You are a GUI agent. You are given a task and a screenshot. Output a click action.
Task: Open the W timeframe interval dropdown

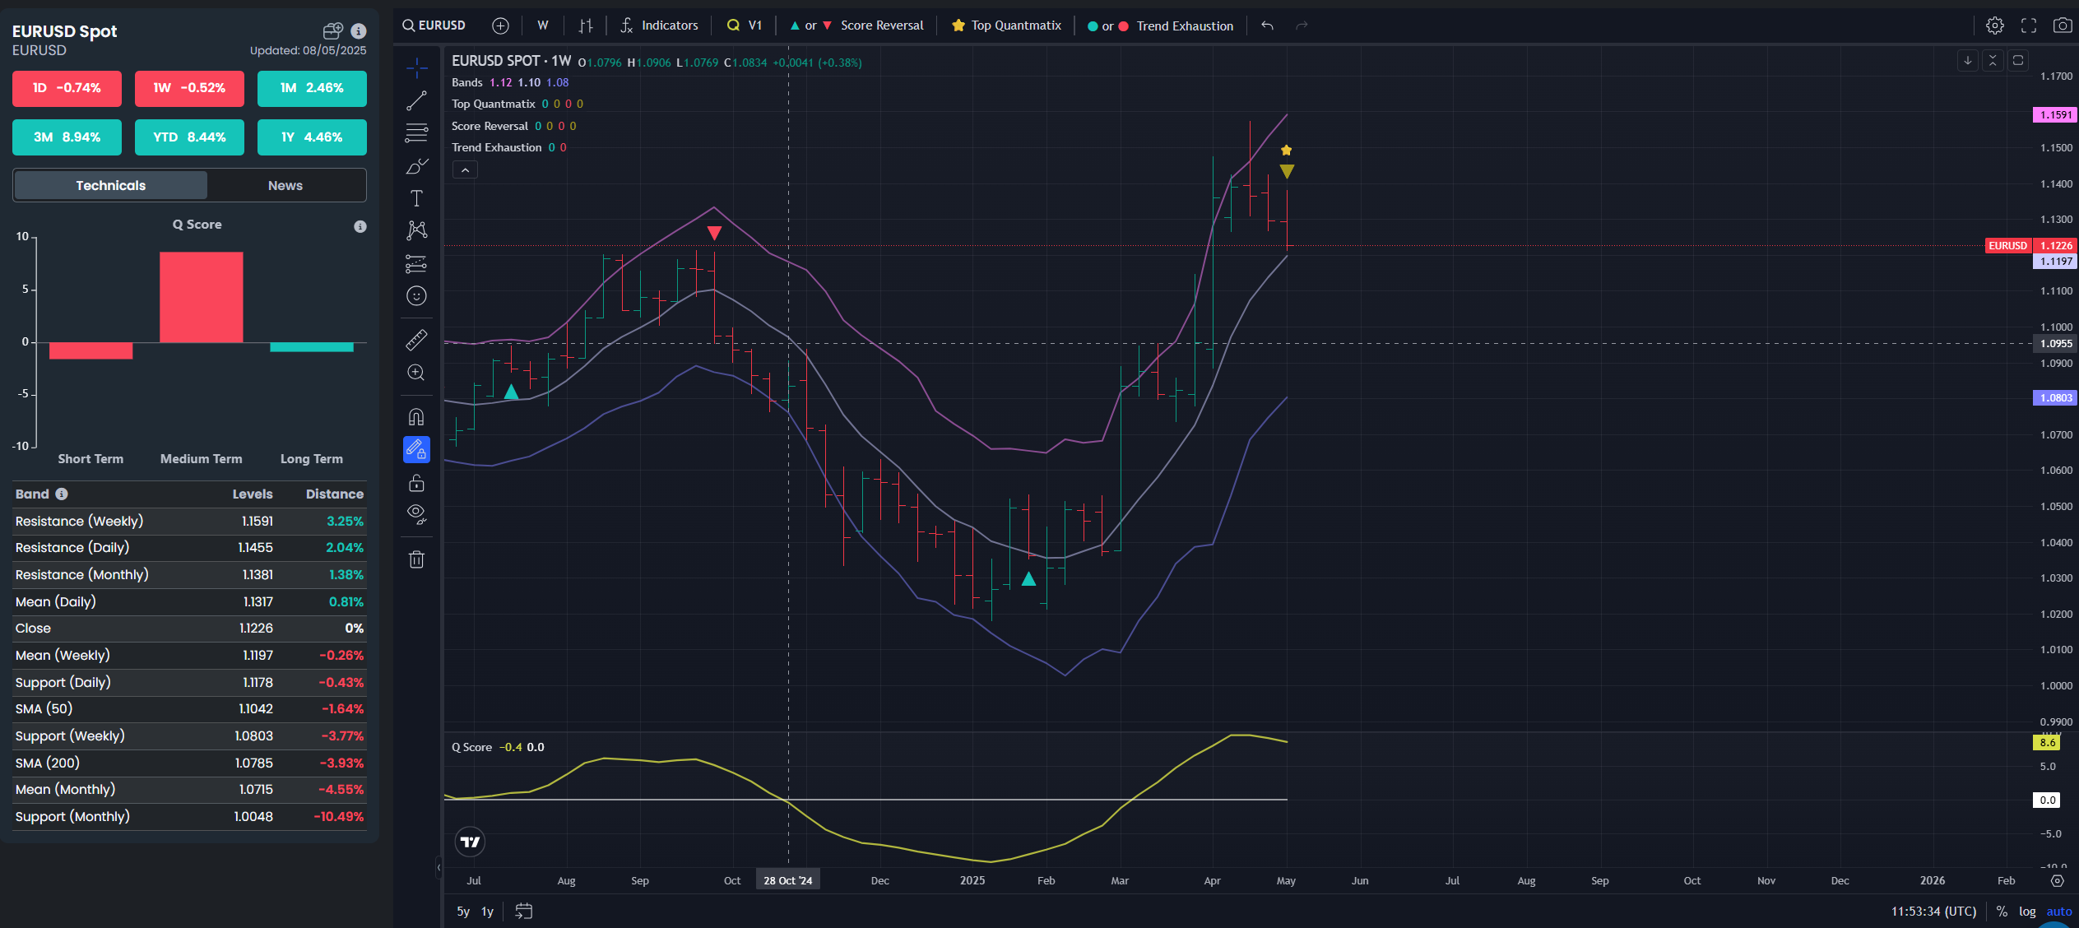point(543,26)
